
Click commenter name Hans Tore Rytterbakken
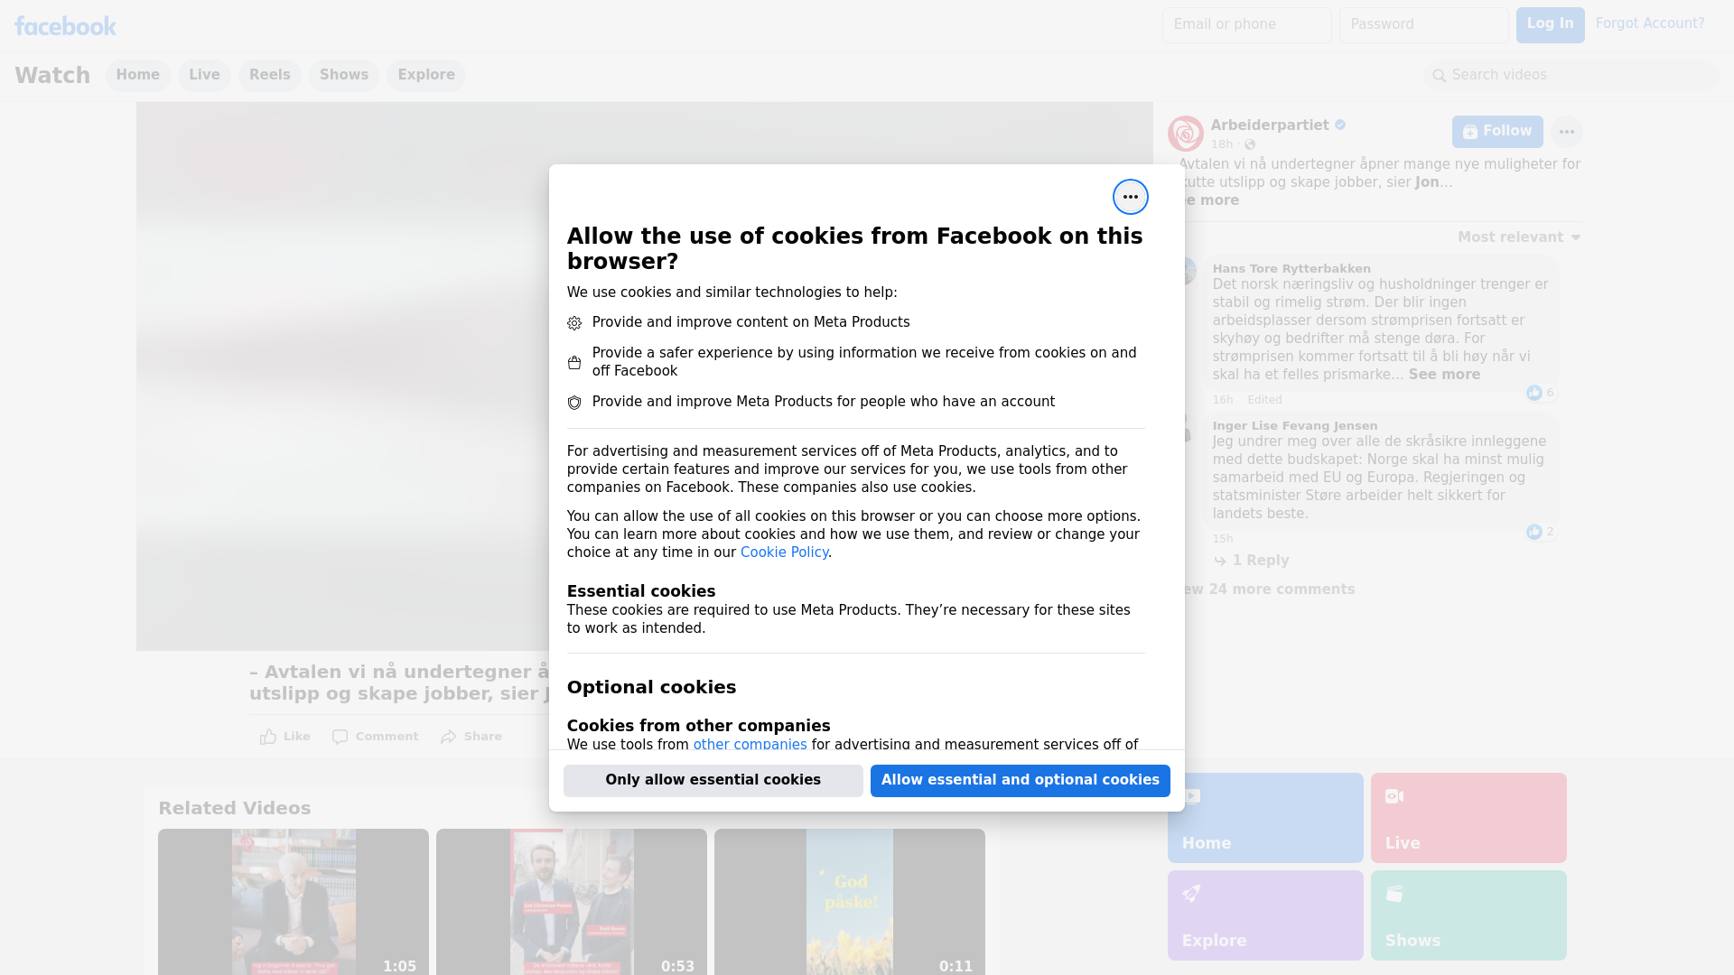coord(1291,269)
